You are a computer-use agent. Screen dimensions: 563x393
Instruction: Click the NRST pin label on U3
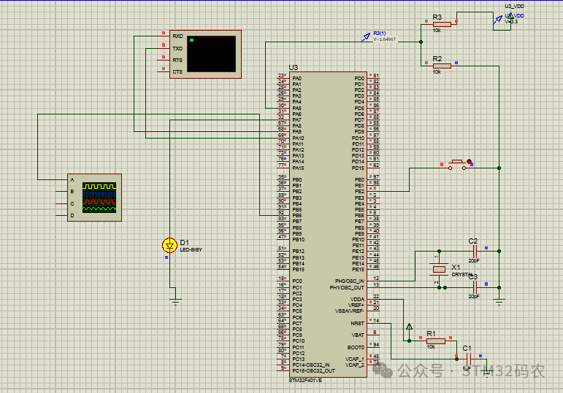(x=357, y=324)
